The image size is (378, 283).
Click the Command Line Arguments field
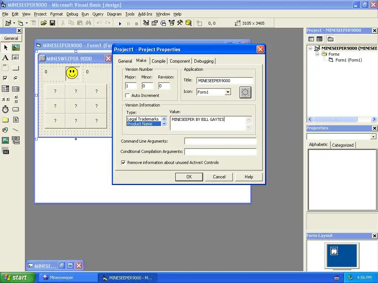click(x=220, y=141)
